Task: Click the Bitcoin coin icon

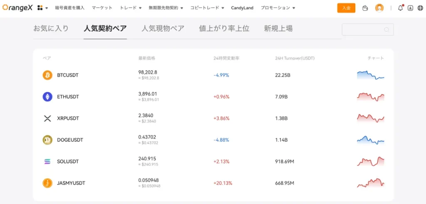Action: click(x=47, y=75)
